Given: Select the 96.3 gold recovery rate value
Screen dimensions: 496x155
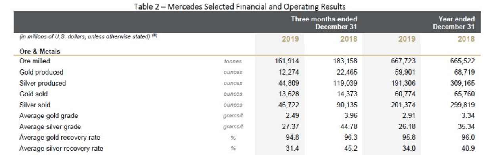Looking at the screenshot, I should pyautogui.click(x=350, y=138).
